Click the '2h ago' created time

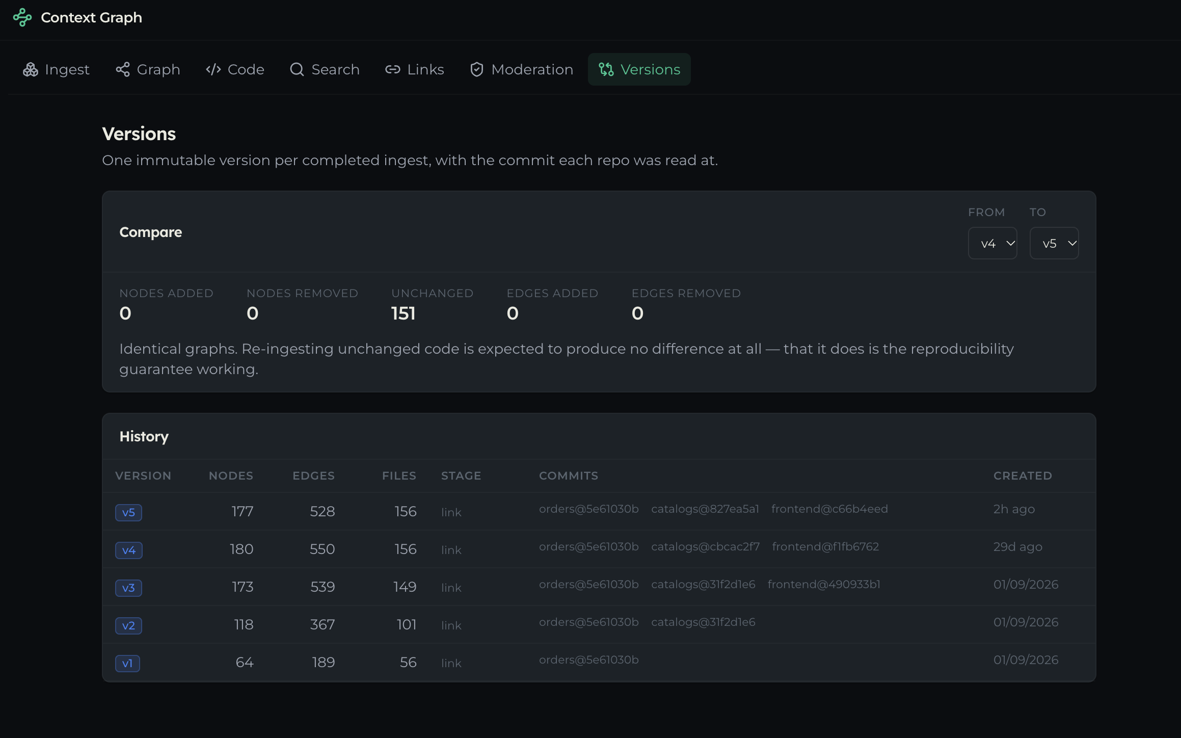click(x=1014, y=509)
